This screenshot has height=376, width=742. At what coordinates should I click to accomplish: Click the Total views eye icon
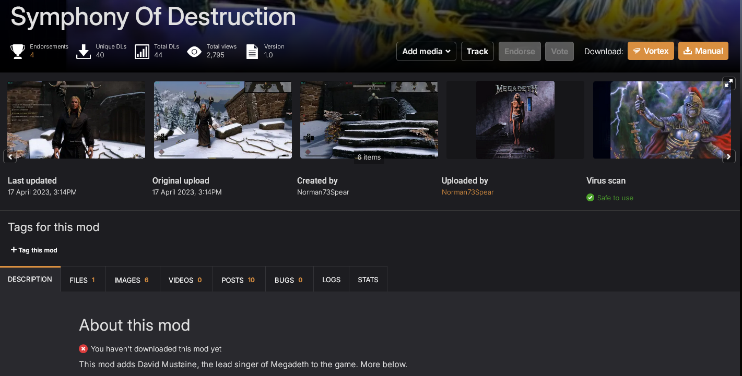[x=194, y=51]
